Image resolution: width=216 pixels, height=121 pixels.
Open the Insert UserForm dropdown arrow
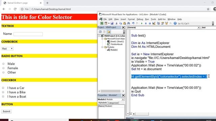[109, 24]
